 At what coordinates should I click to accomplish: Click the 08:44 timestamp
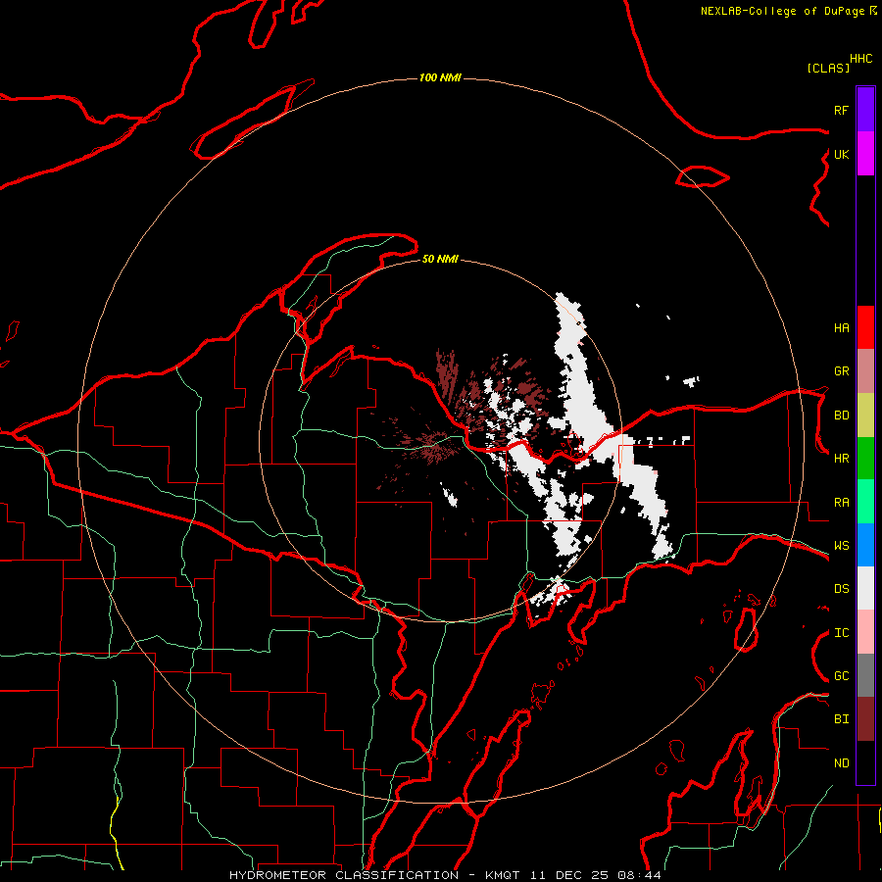pos(639,875)
